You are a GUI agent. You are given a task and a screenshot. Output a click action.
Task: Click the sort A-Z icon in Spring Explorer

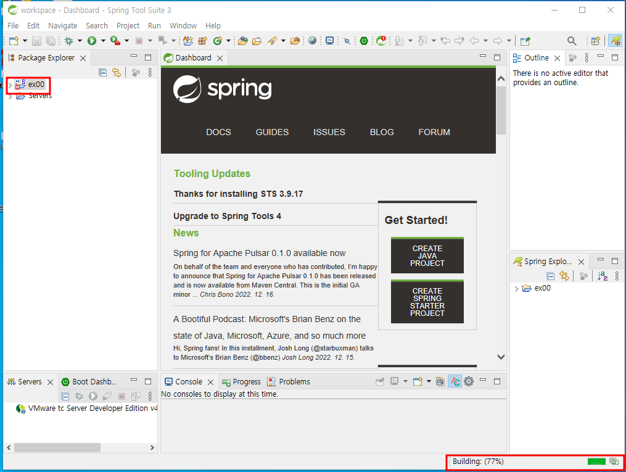coord(603,276)
